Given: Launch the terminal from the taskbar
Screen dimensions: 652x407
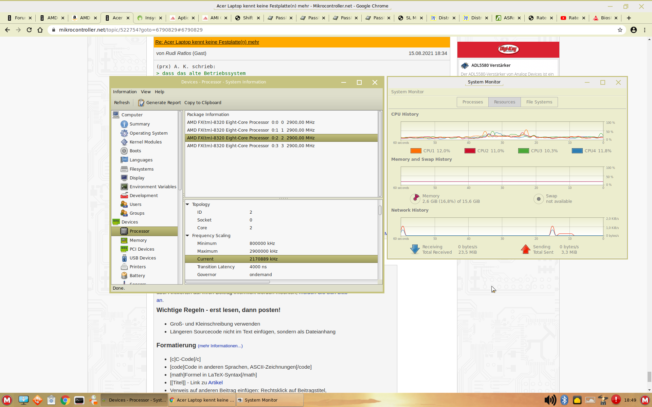Looking at the screenshot, I should coord(79,400).
